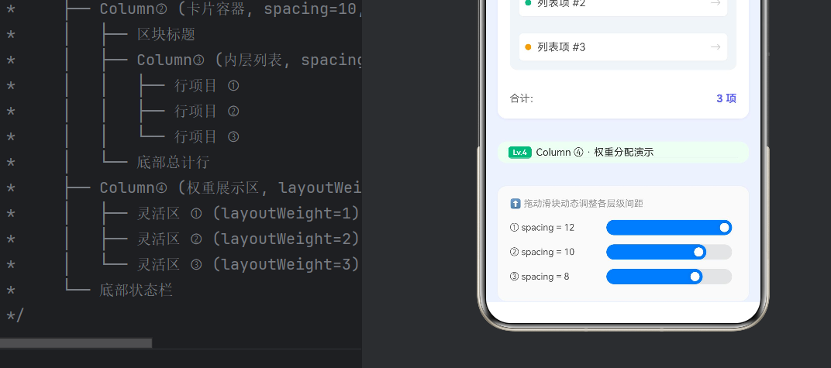
Task: Click the 3 项 total value
Action: pyautogui.click(x=726, y=98)
